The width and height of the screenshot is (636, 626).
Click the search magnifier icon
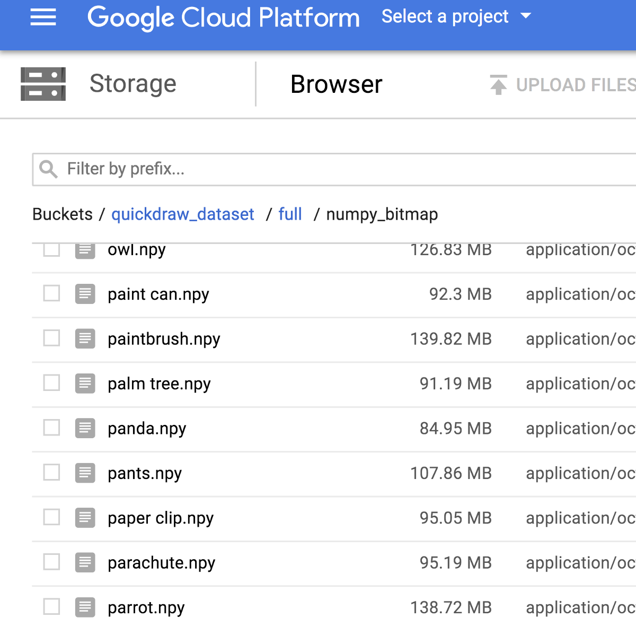(48, 169)
